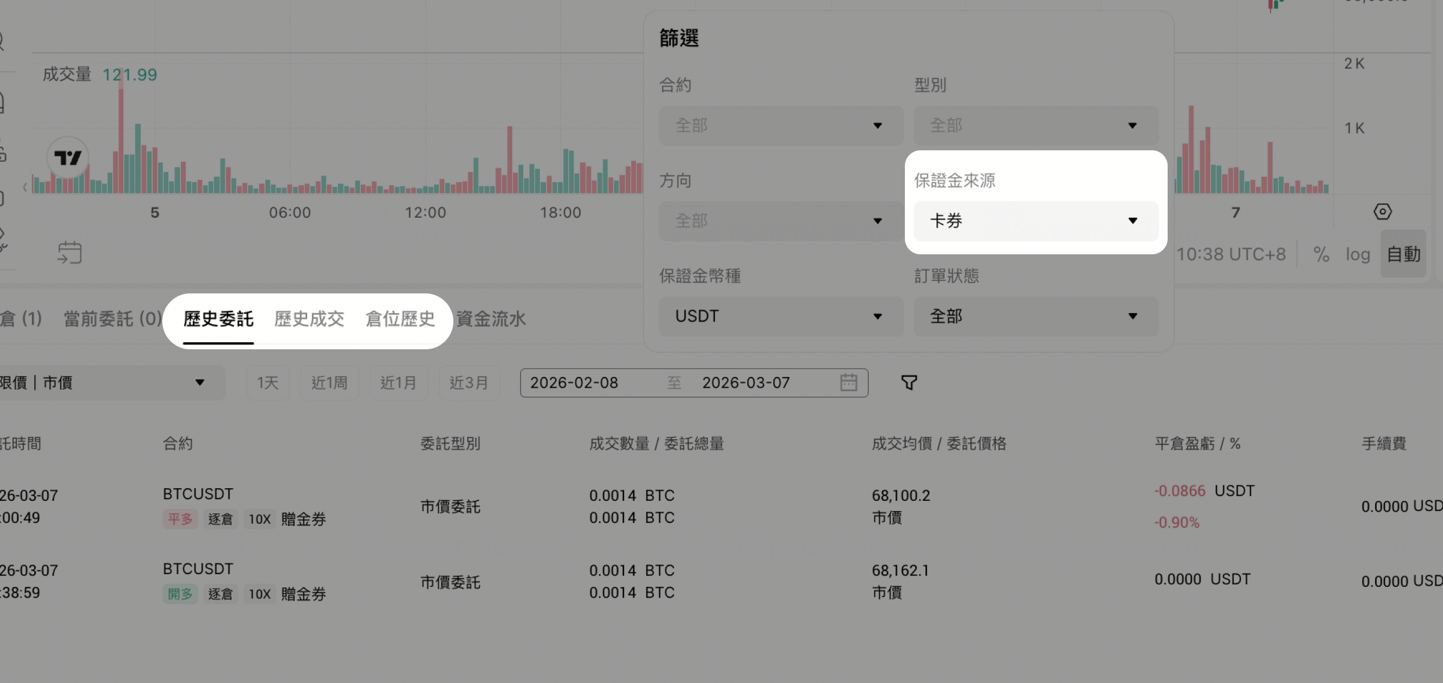Expand the 訂單狀態 dropdown
Screen dimensions: 1443x683
pos(1035,316)
